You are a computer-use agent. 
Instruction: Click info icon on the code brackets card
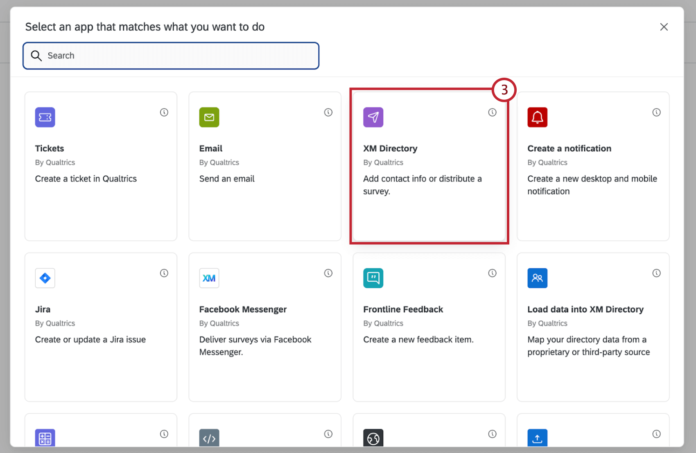click(x=328, y=434)
